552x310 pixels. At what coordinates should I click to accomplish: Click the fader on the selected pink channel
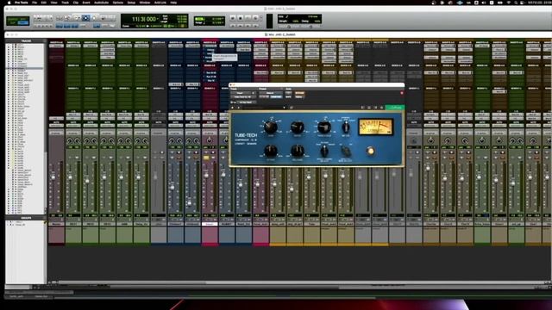pyautogui.click(x=206, y=175)
